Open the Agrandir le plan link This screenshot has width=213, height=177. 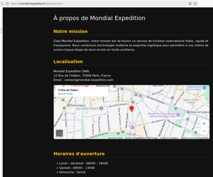(x=65, y=94)
